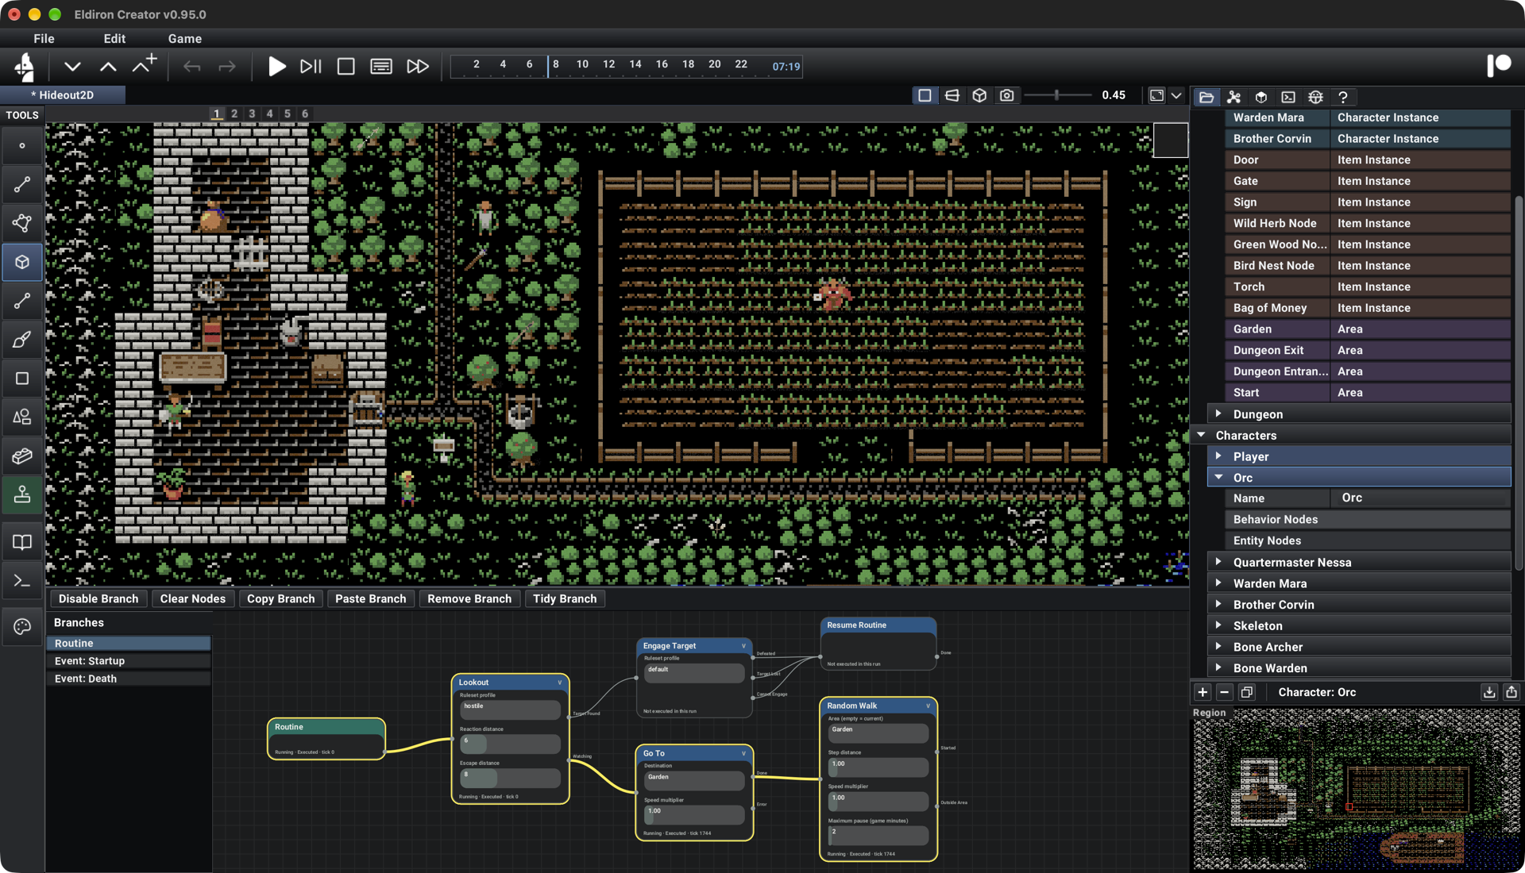Select layer number 3
Image resolution: width=1525 pixels, height=873 pixels.
tap(252, 113)
